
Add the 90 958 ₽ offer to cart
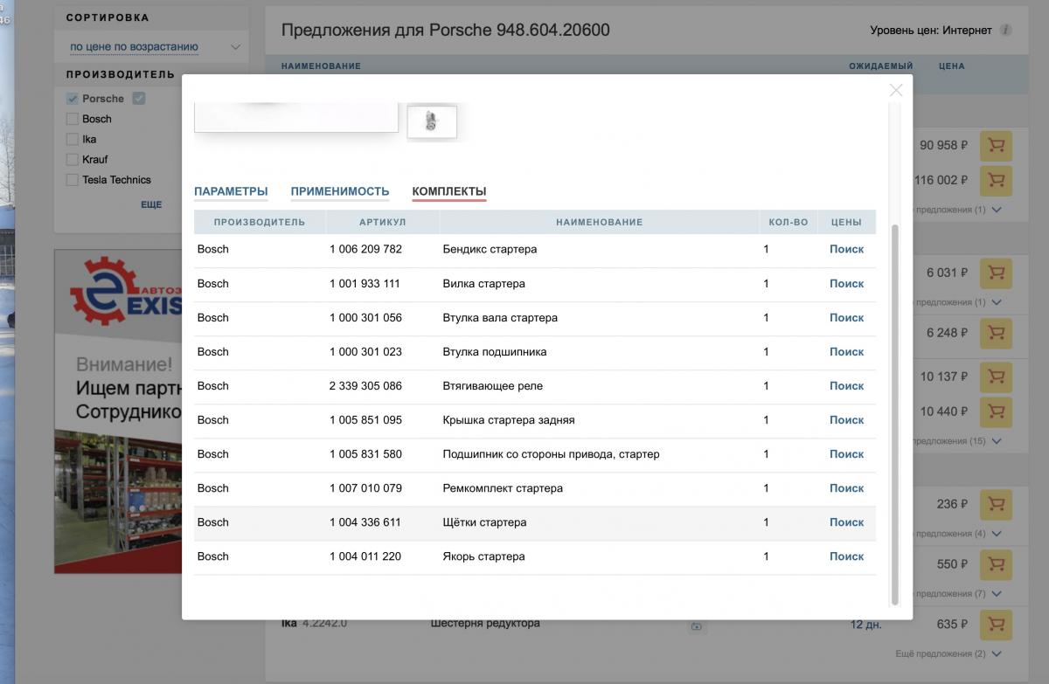(996, 146)
